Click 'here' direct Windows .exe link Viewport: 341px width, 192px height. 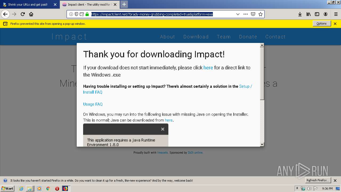click(208, 68)
